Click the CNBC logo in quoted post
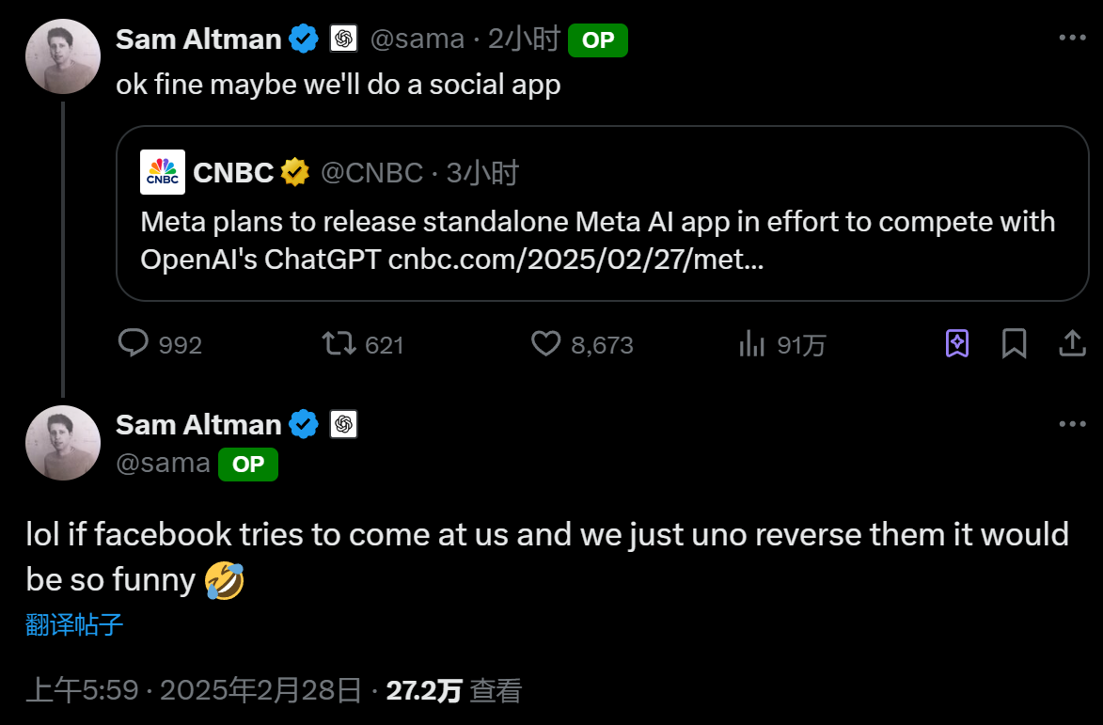1103x725 pixels. click(163, 172)
